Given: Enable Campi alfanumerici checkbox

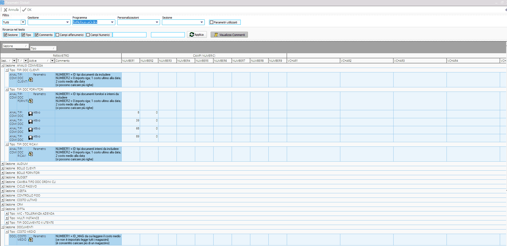Looking at the screenshot, I should [x=57, y=35].
